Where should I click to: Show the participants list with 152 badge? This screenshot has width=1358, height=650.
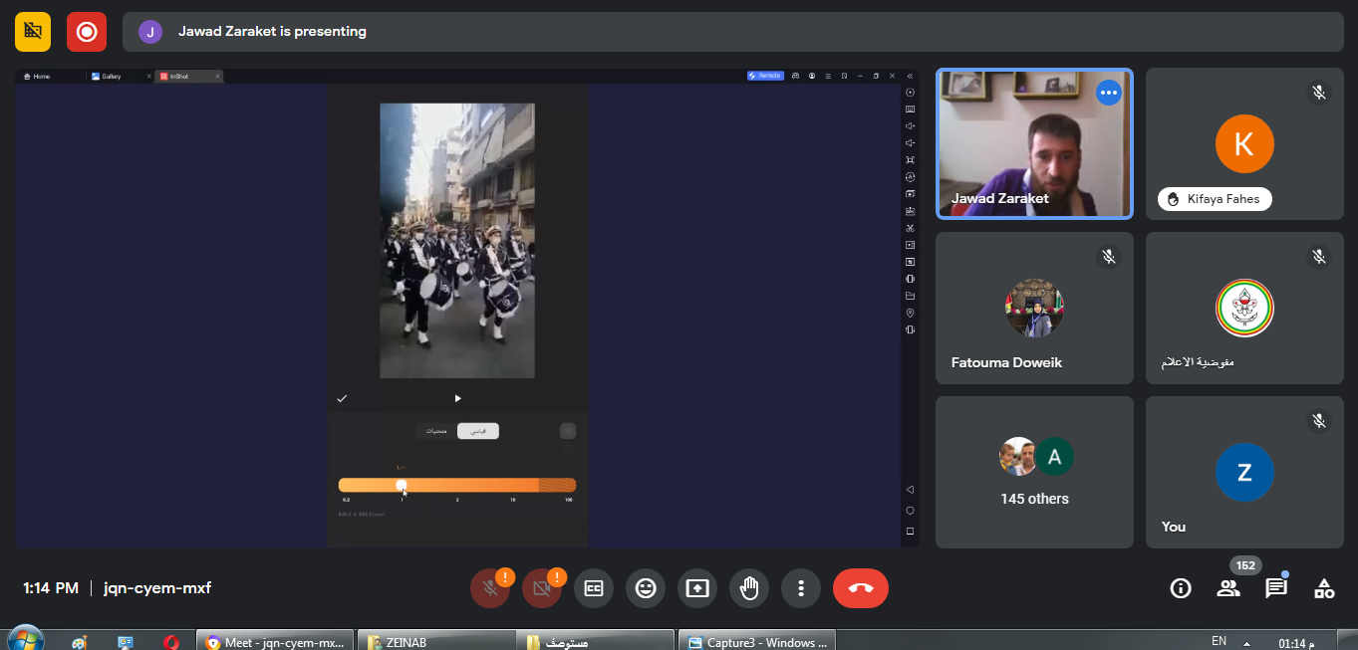(1228, 588)
